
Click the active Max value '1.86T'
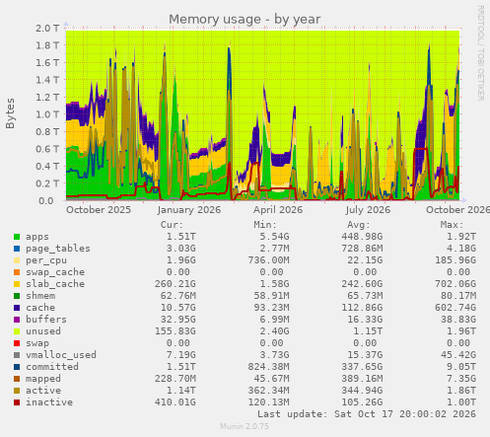point(461,391)
